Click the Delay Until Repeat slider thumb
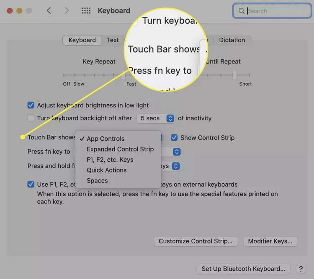The height and width of the screenshot is (279, 314). 234,75
